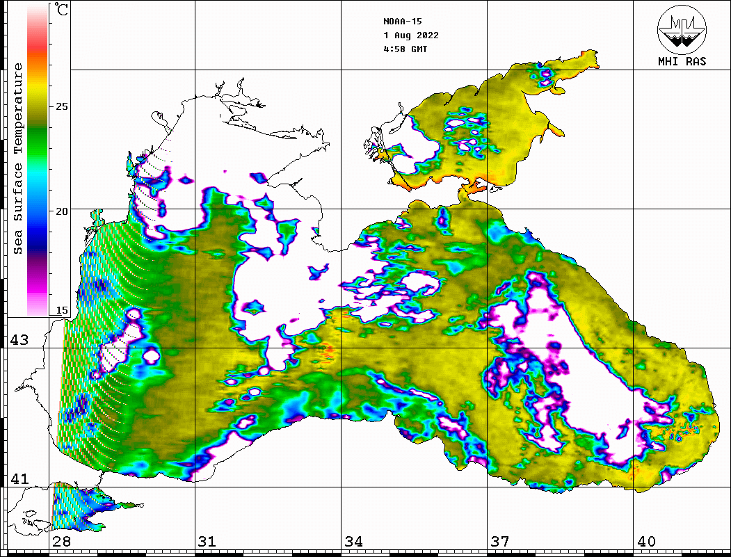Click the 15 tick label on color scale
Viewport: 731px width, 557px height.
click(x=61, y=310)
